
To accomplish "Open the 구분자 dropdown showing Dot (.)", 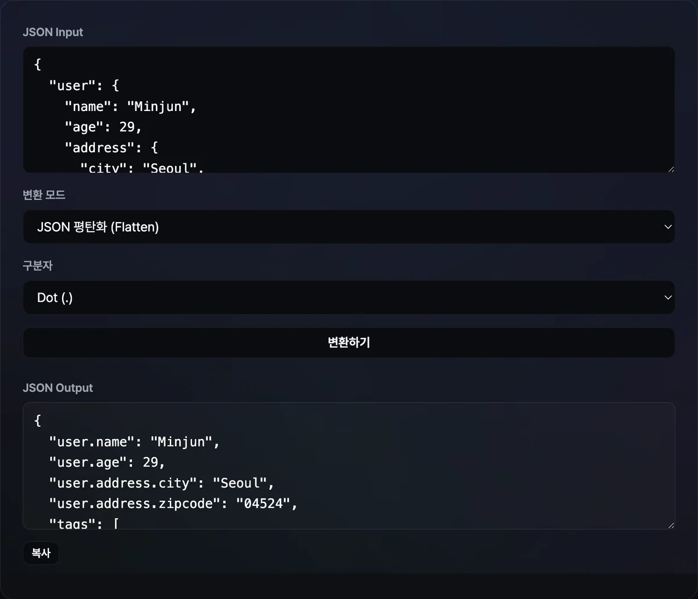I will (349, 297).
